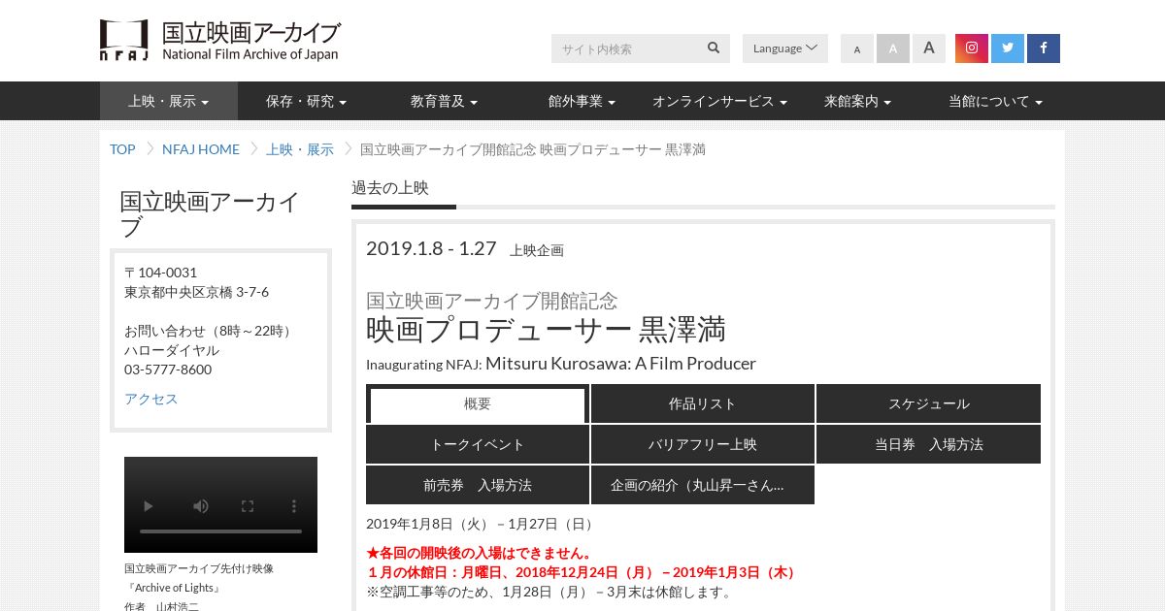Expand the 上映・展示 menu
This screenshot has height=611, width=1165.
pyautogui.click(x=169, y=101)
